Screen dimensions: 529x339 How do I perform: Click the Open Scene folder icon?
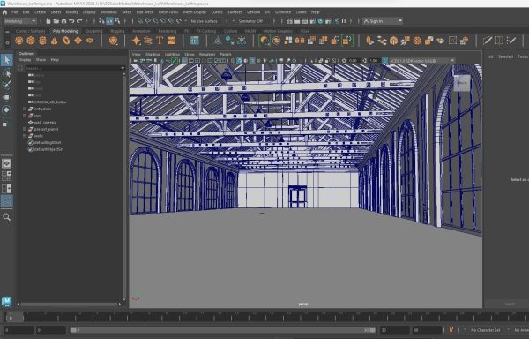[x=56, y=21]
